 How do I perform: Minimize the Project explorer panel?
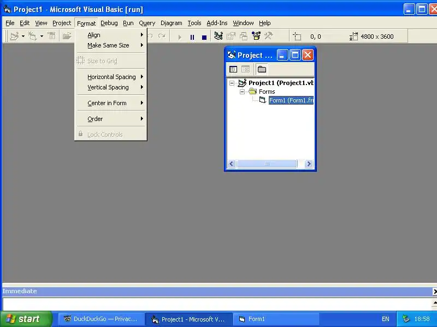pyautogui.click(x=282, y=55)
